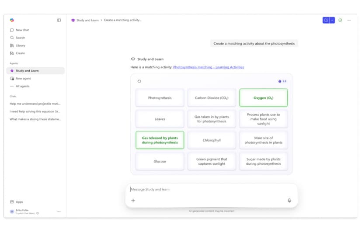Open Photosynthesis matching - Learning Activities link

coord(209,67)
